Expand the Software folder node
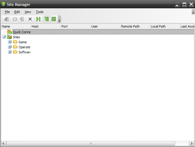Screen dimensions: 195x147 pos(10,52)
